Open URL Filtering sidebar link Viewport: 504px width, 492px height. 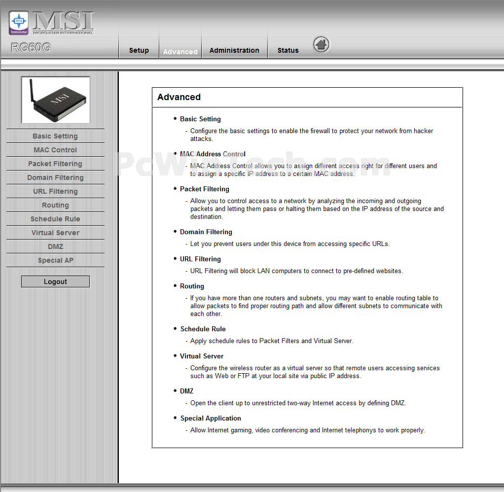click(55, 191)
